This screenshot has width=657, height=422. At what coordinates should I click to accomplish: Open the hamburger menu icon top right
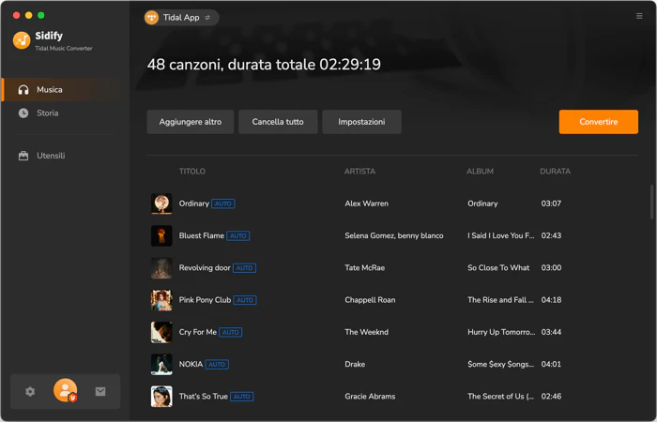pyautogui.click(x=639, y=16)
